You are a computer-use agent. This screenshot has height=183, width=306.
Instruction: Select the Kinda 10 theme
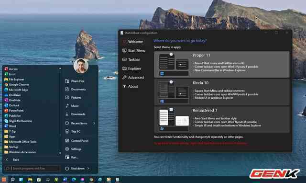point(222,92)
